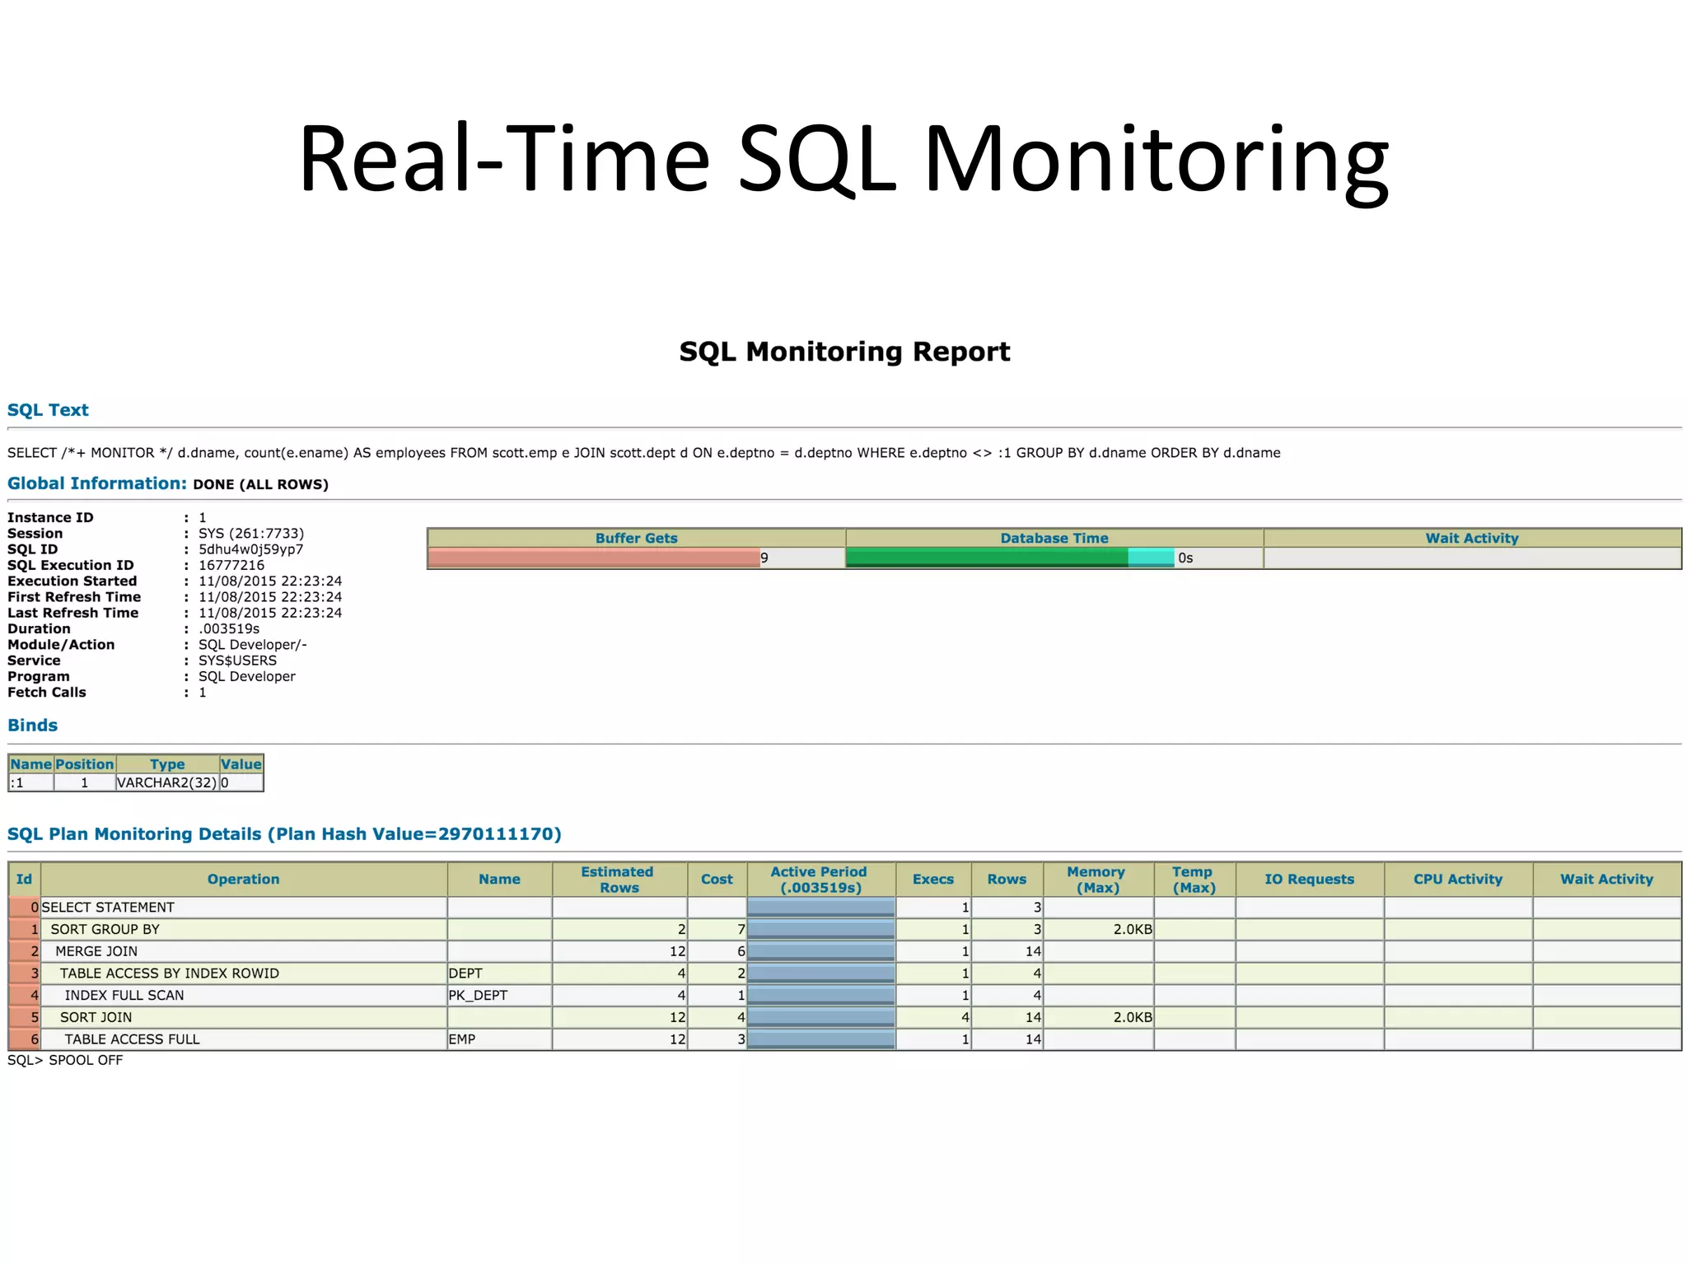
Task: Click the Last Refresh Time timestamp
Action: coord(270,613)
